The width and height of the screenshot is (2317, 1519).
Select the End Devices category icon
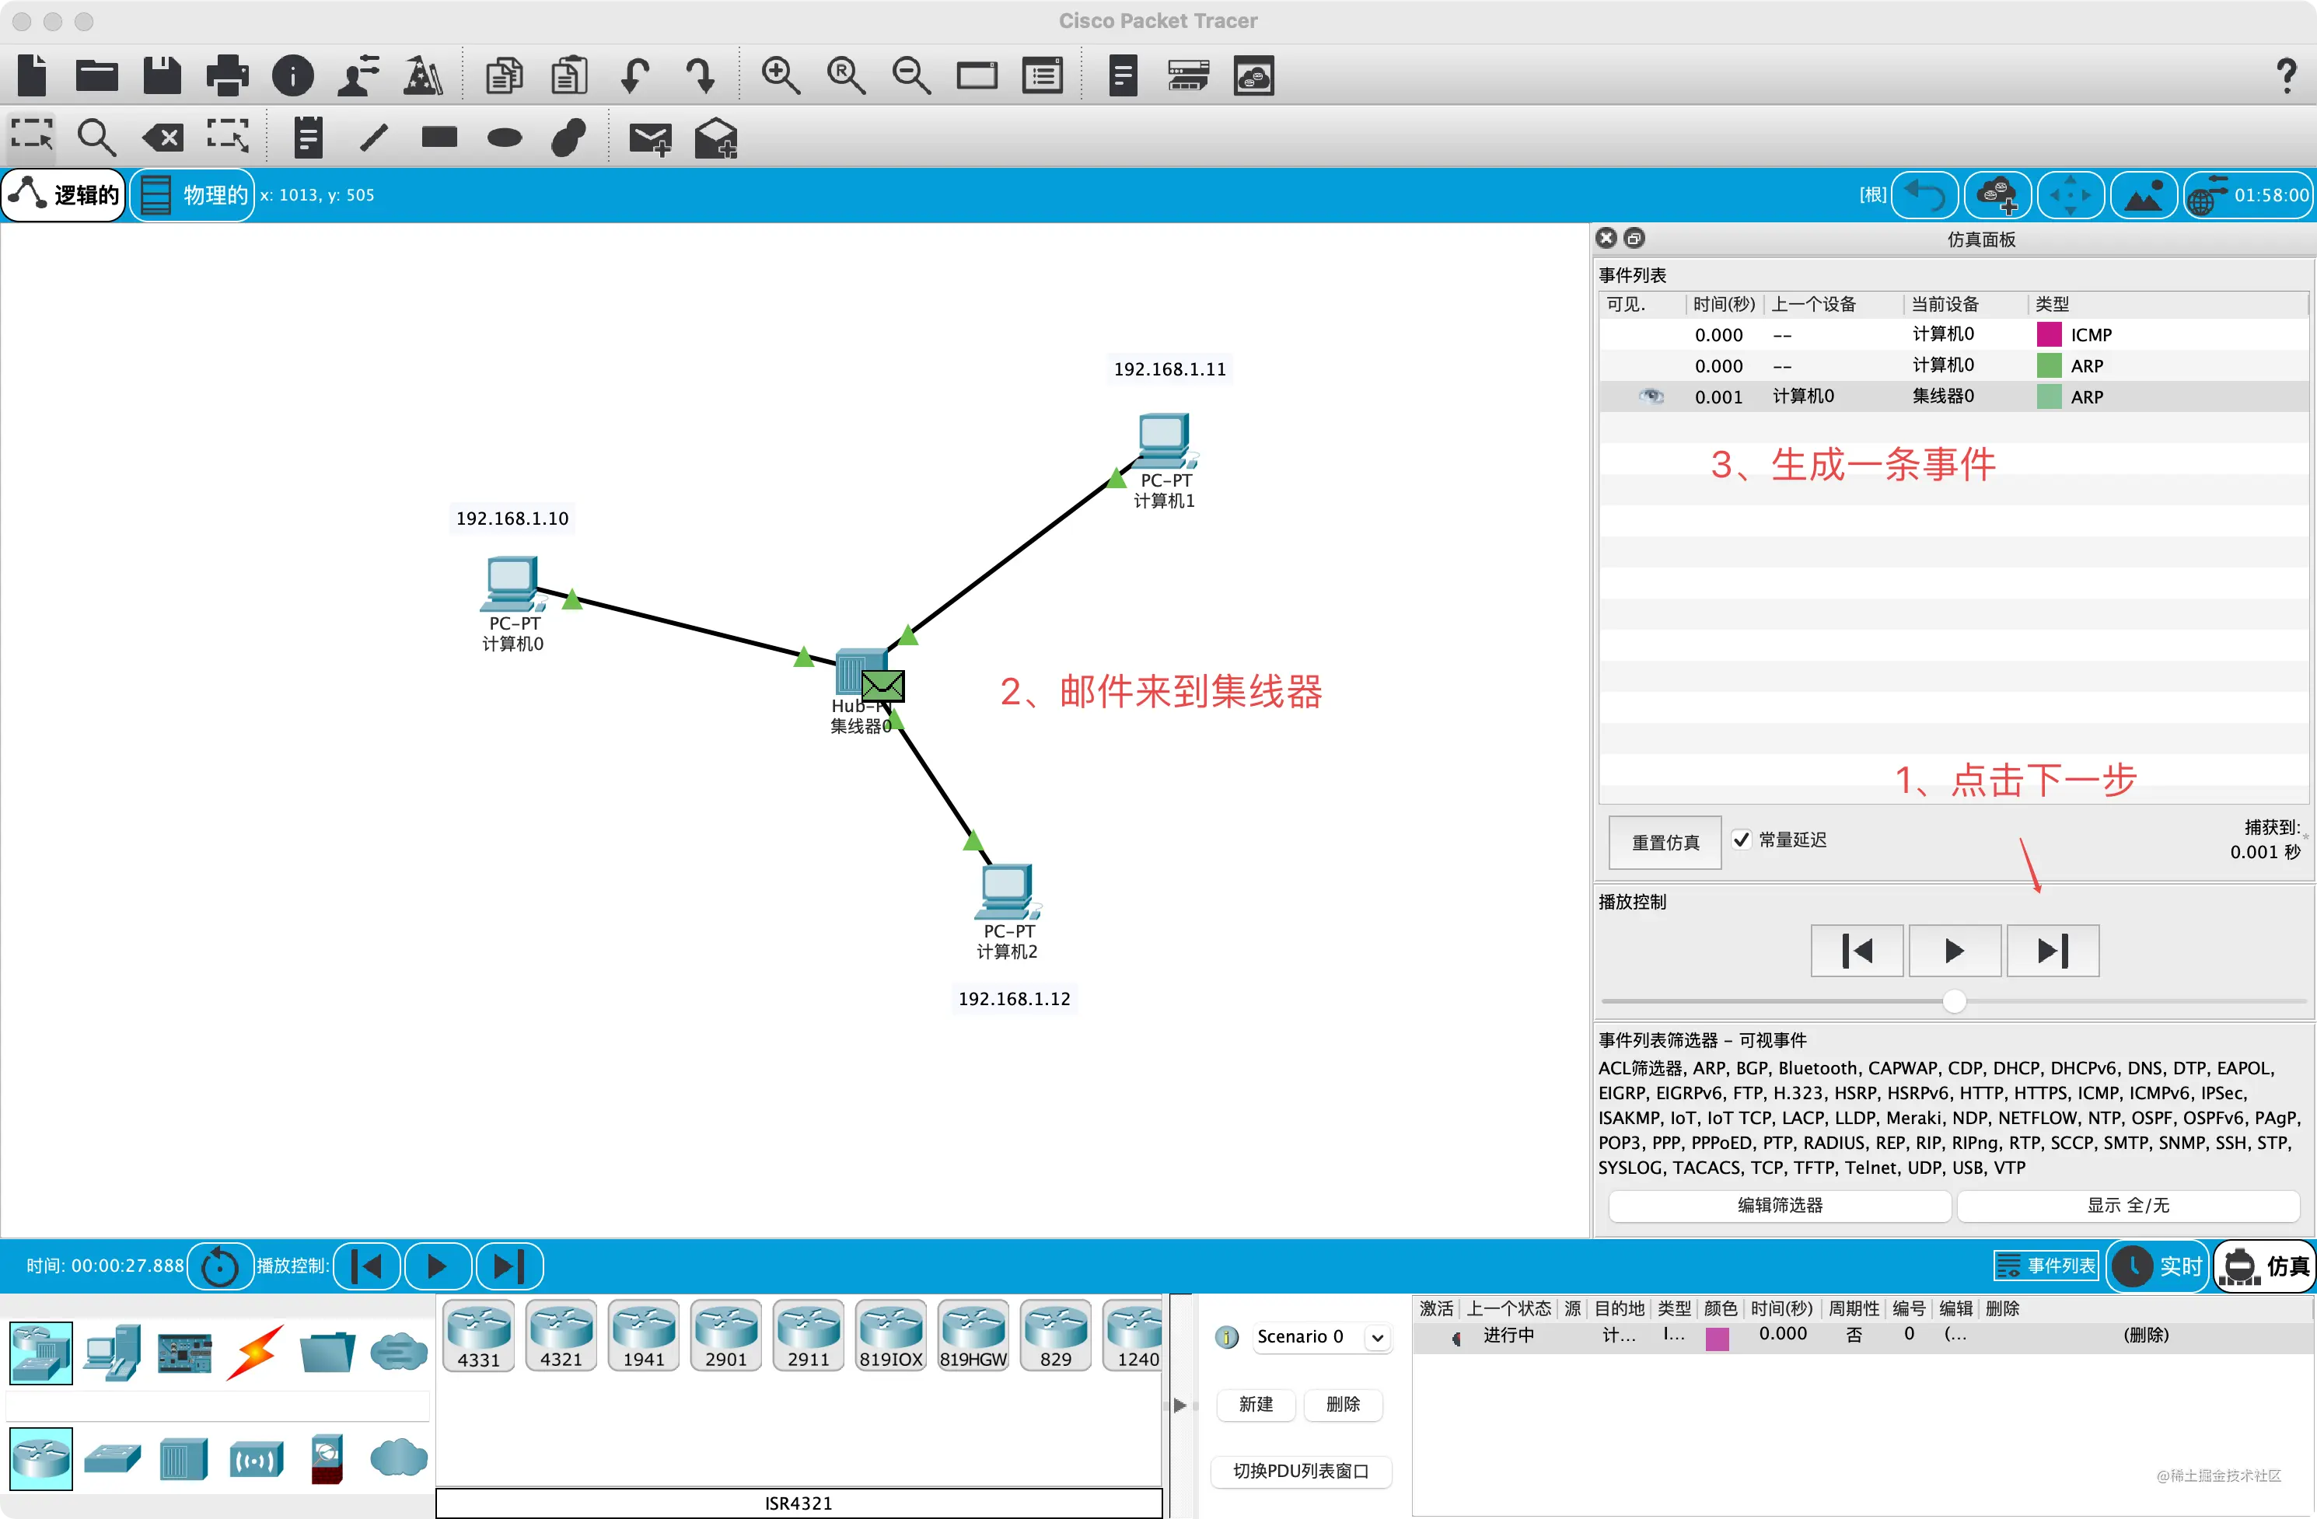[113, 1352]
